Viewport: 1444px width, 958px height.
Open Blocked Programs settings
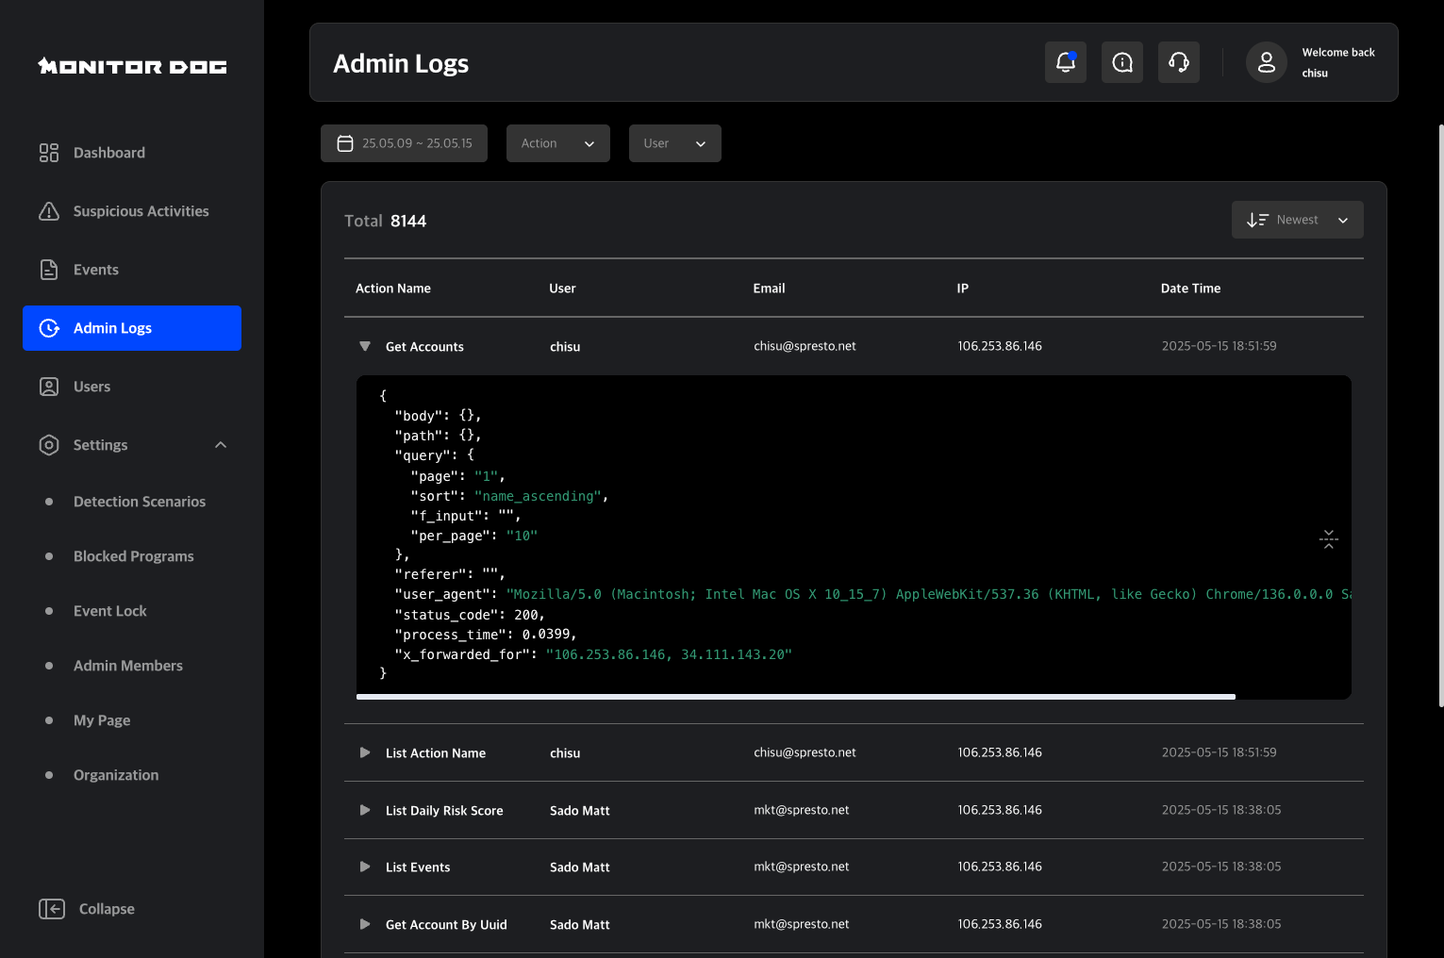133,556
